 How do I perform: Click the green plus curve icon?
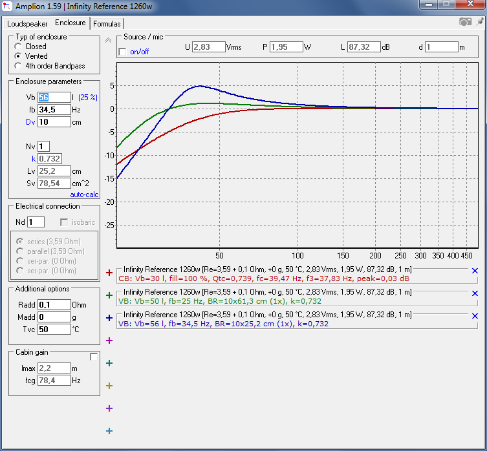coord(109,295)
